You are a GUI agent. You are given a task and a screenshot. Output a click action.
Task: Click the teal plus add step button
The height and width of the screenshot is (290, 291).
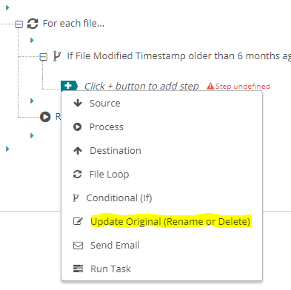tap(69, 86)
